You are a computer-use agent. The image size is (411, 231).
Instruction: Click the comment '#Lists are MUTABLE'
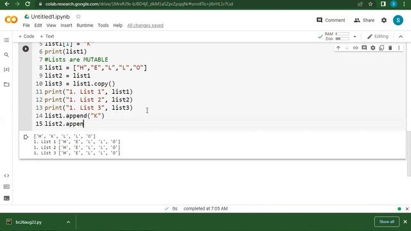pyautogui.click(x=76, y=60)
